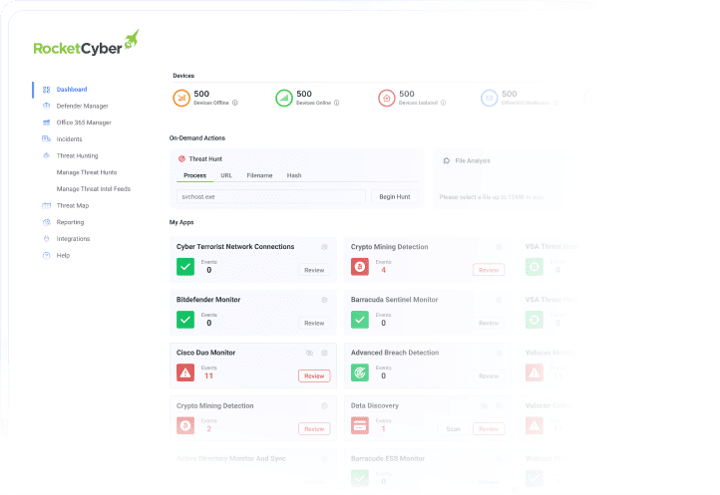Go to Threat Map page

(72, 205)
